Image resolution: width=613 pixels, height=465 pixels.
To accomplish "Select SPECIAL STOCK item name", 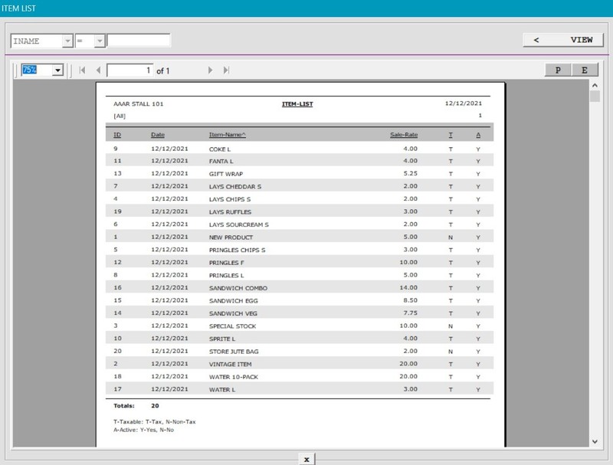I will coord(233,326).
